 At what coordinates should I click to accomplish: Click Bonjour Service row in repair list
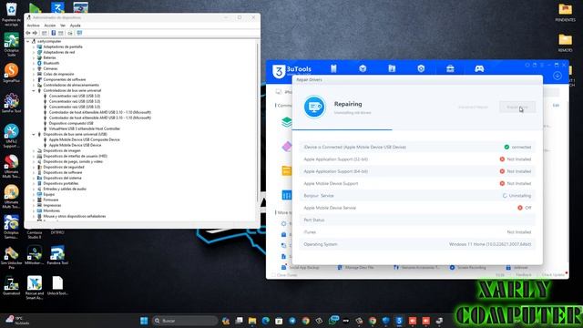pos(417,196)
